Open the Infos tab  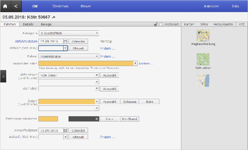click(x=204, y=24)
